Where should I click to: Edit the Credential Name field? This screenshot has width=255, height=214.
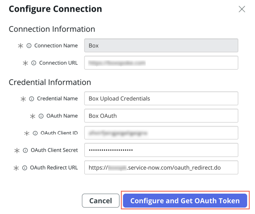point(161,98)
